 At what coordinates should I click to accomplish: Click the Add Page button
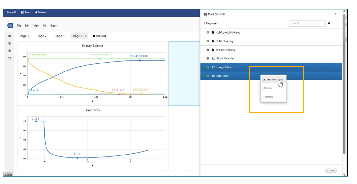(x=99, y=36)
